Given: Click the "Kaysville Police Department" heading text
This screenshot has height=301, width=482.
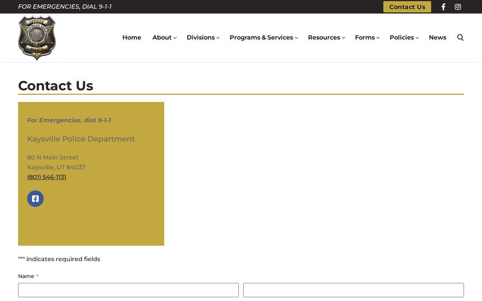Looking at the screenshot, I should pyautogui.click(x=81, y=139).
